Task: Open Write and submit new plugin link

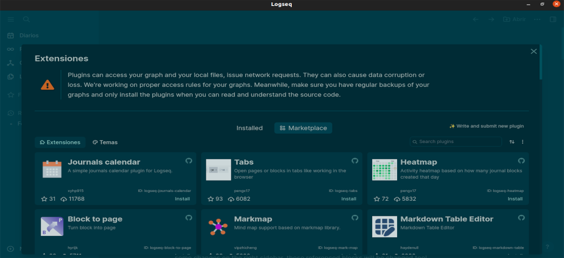Action: tap(486, 126)
